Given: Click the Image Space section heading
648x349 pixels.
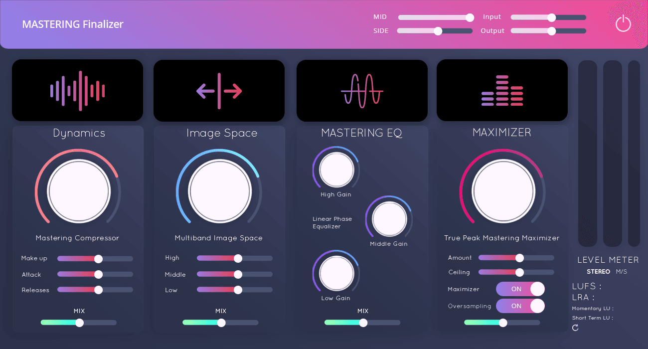Looking at the screenshot, I should pos(222,133).
